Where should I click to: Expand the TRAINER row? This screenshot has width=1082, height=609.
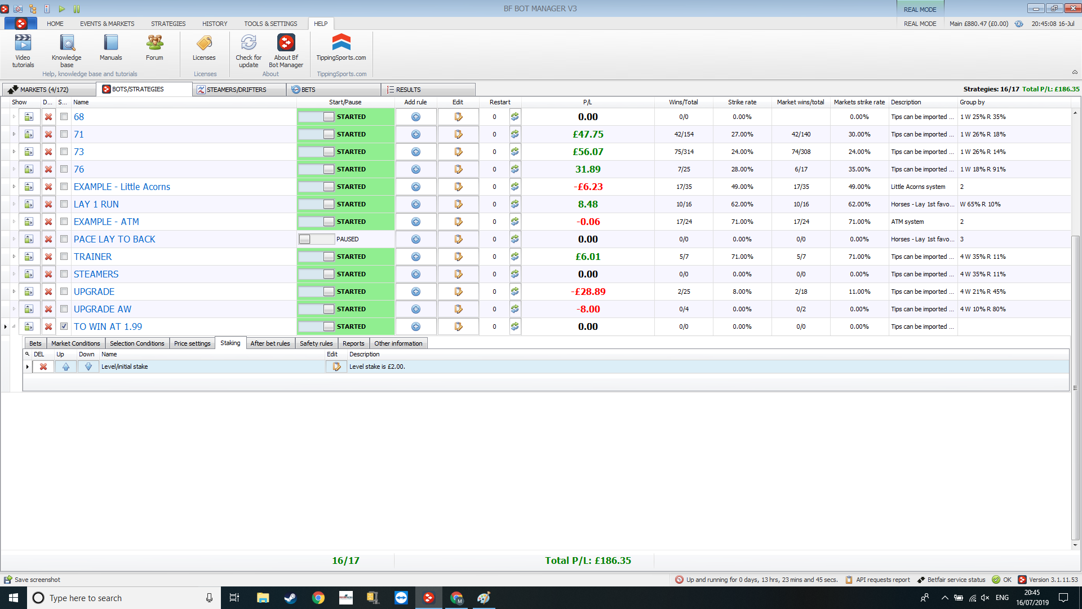14,257
